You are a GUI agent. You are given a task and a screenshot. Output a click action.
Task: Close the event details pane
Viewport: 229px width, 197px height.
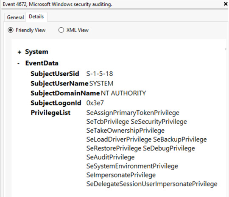pos(226,4)
